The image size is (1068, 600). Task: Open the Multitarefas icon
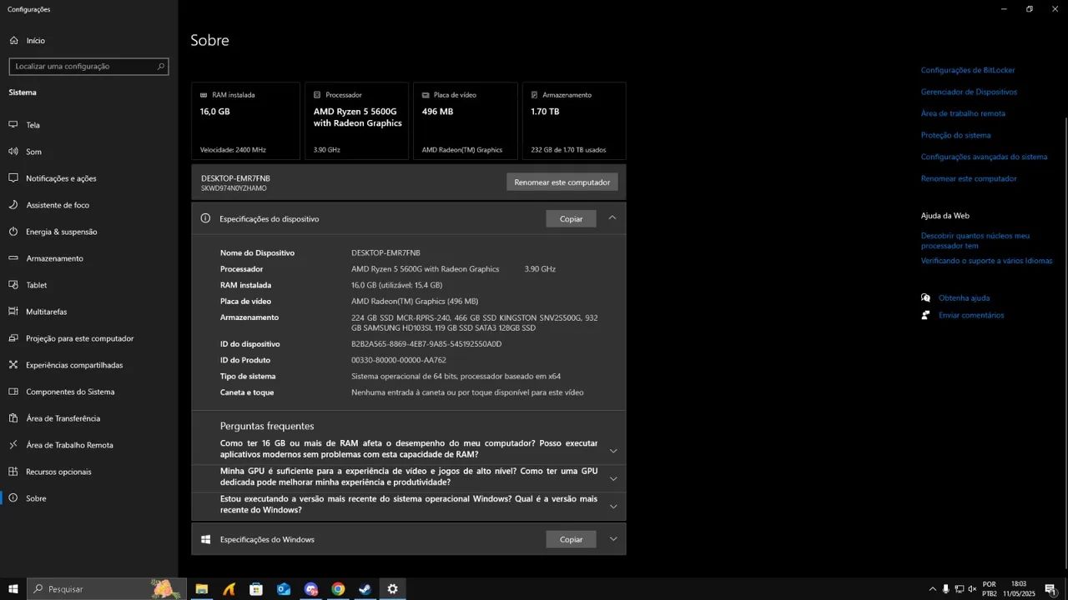(x=13, y=312)
